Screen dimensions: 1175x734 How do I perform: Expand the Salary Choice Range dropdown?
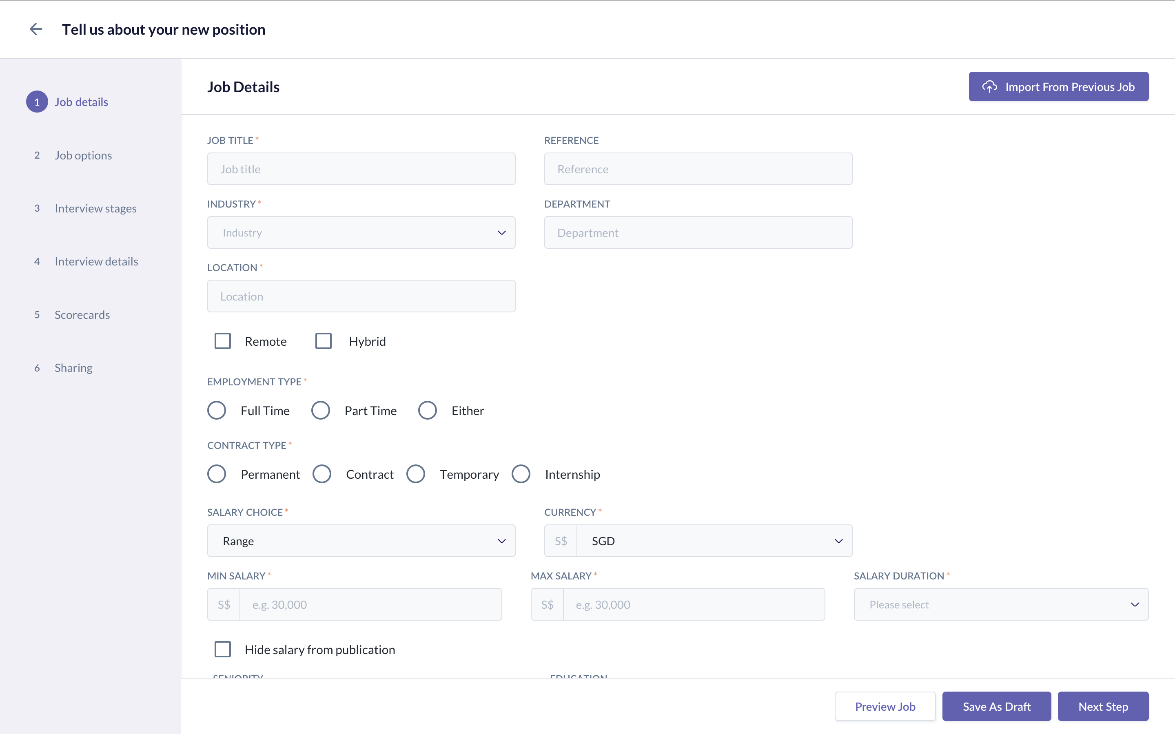pos(361,541)
